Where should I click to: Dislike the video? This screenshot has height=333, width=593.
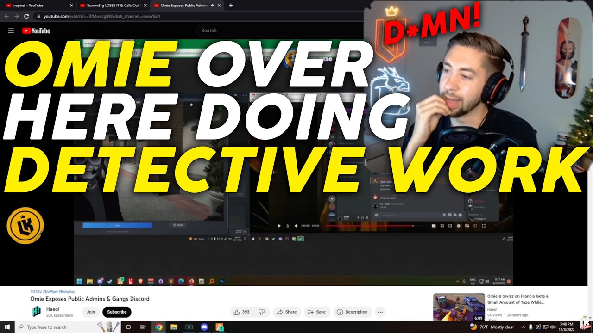(261, 312)
